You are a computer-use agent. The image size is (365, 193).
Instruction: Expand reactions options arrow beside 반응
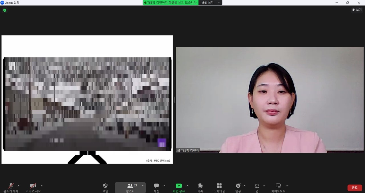245,186
